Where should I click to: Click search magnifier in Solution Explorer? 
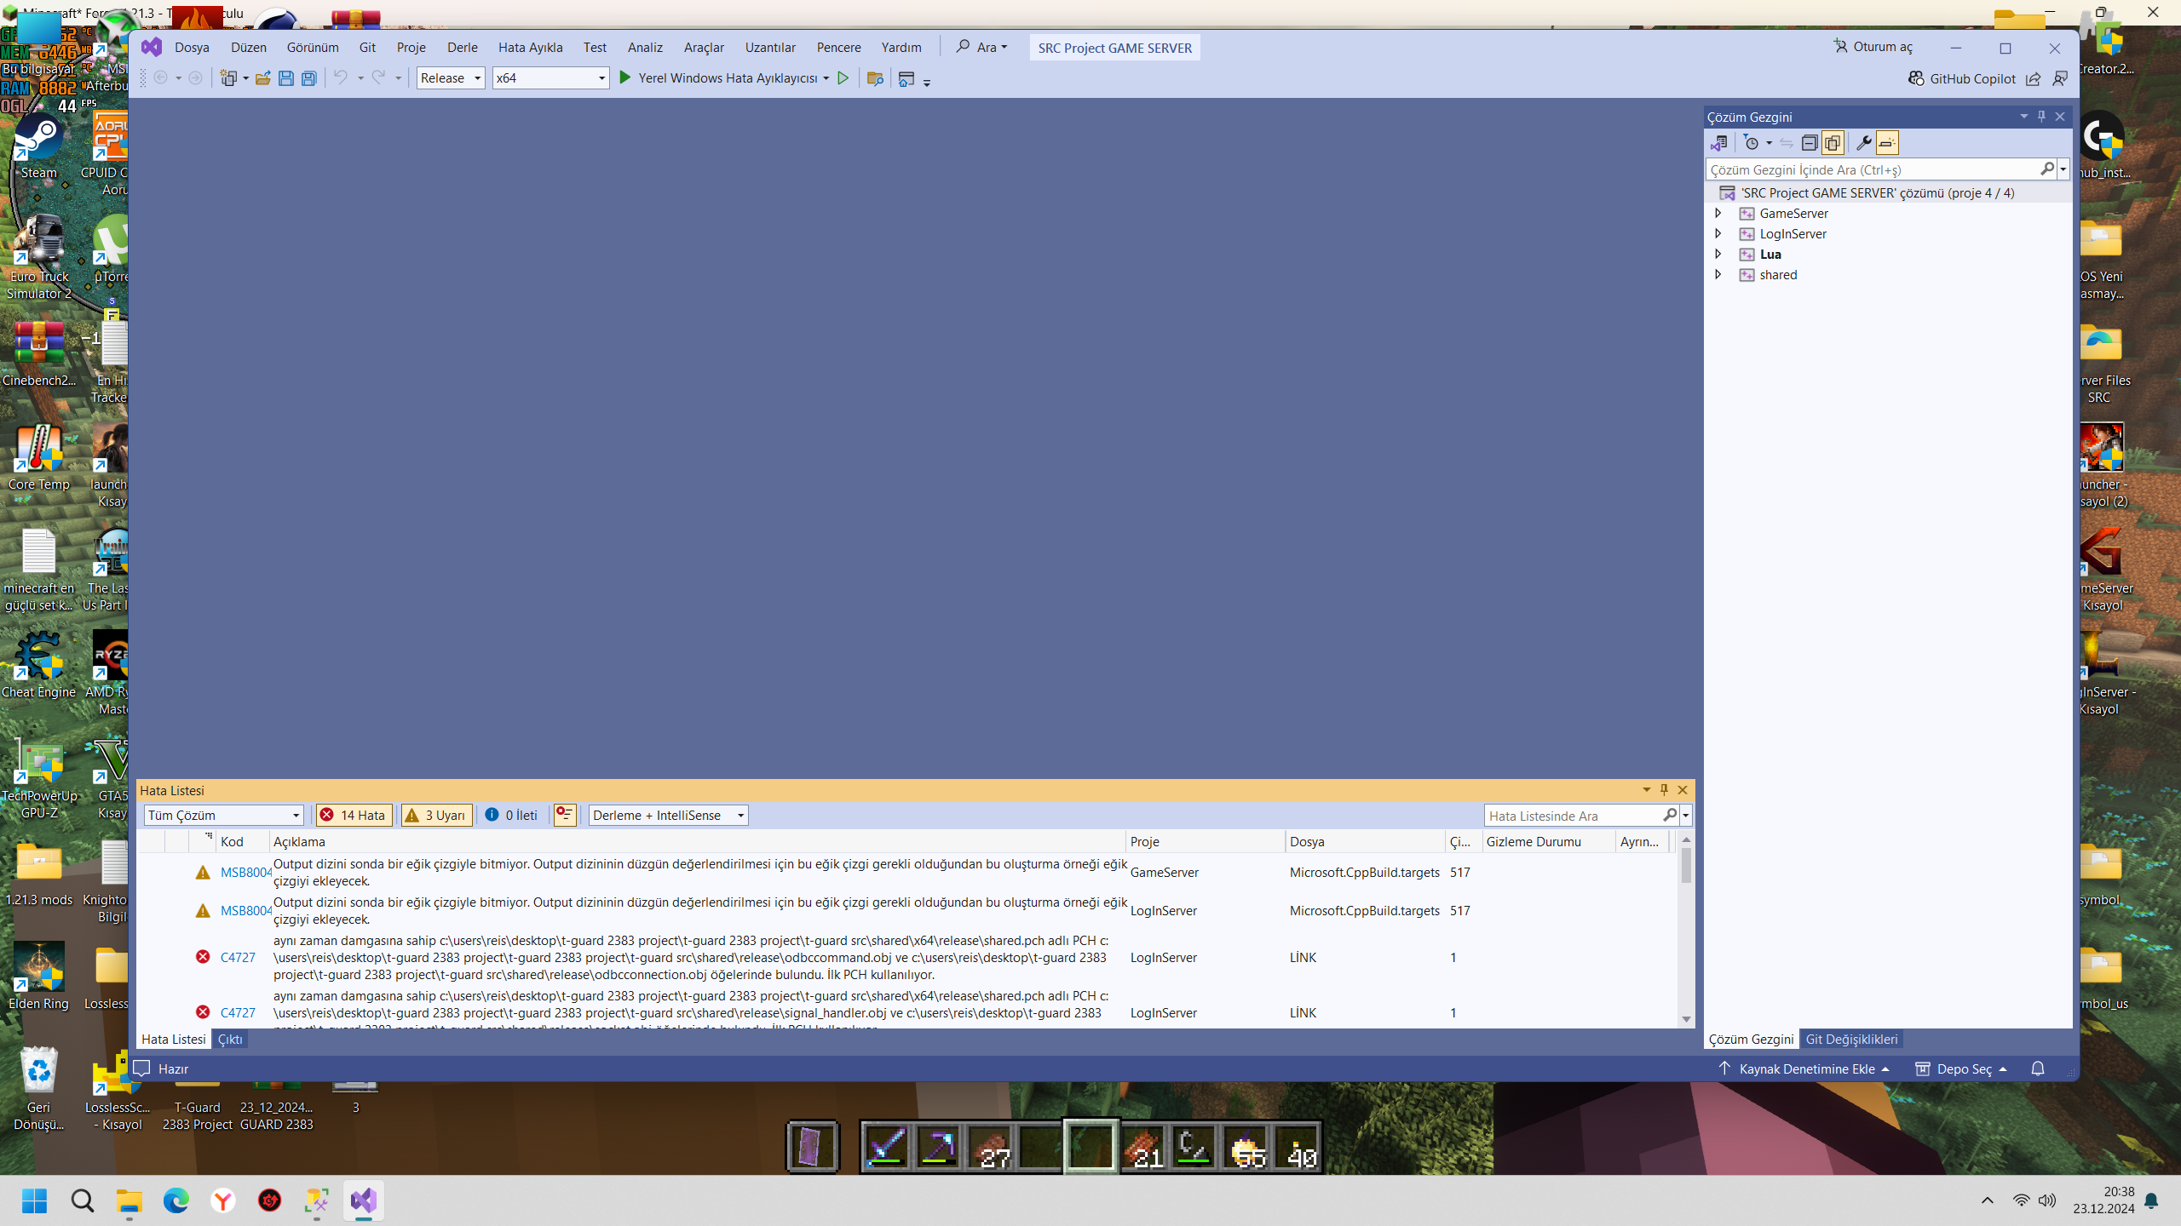(2047, 169)
